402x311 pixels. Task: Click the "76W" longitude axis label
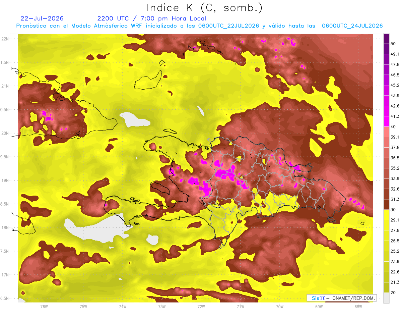click(x=44, y=307)
